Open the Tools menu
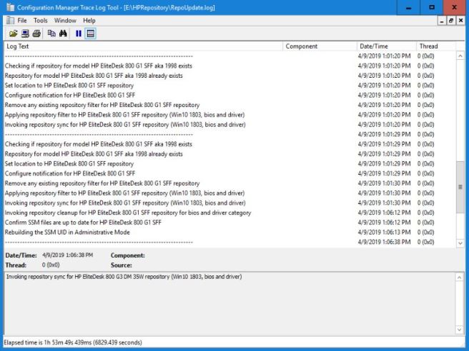This screenshot has width=469, height=351. pos(41,21)
